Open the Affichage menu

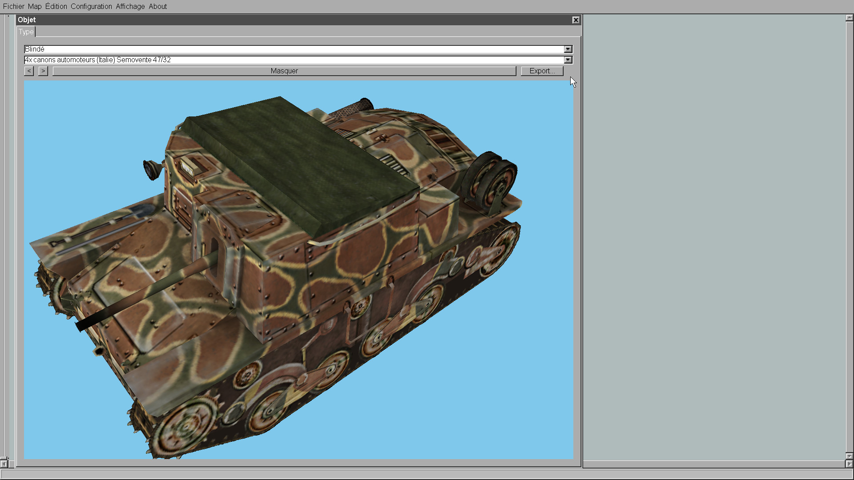point(130,6)
